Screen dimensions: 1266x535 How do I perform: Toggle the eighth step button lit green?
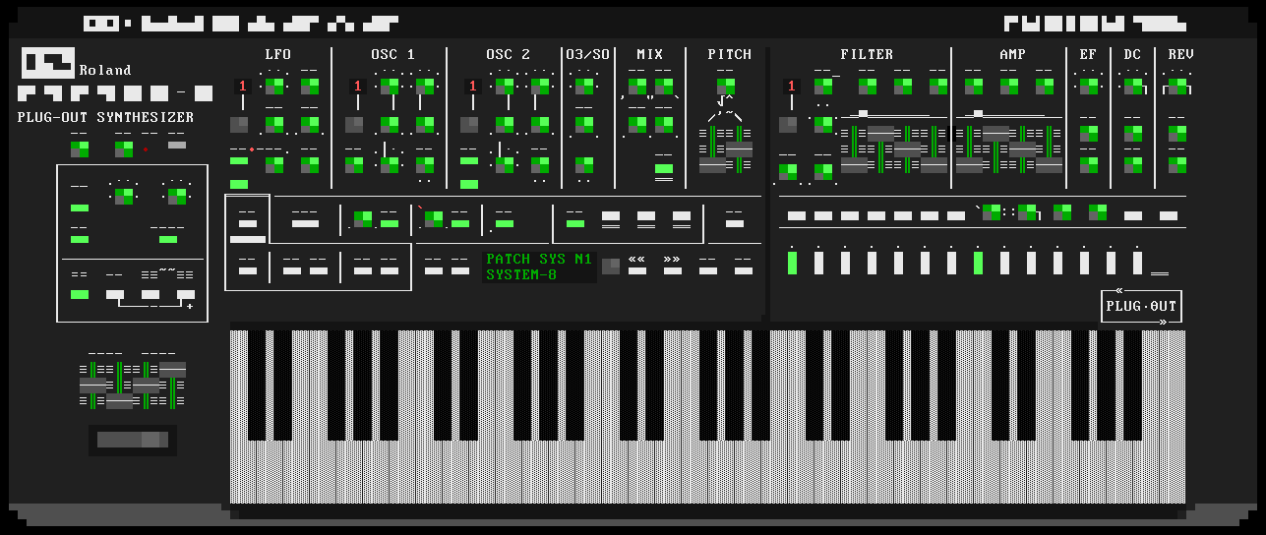[x=978, y=263]
